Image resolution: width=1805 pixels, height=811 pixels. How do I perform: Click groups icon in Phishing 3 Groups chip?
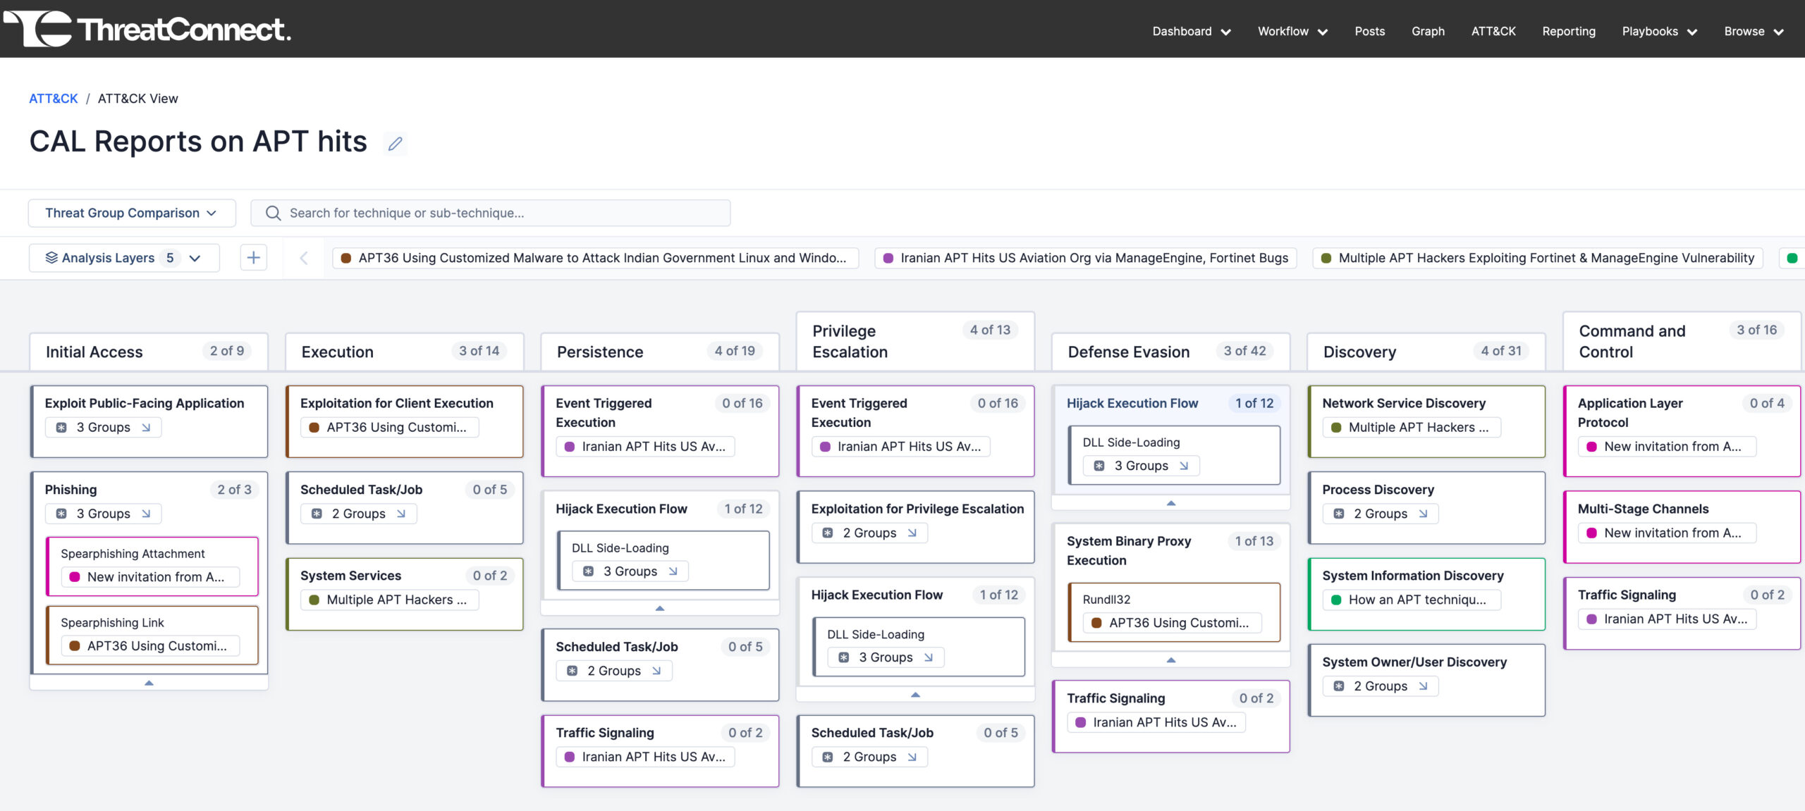click(61, 514)
